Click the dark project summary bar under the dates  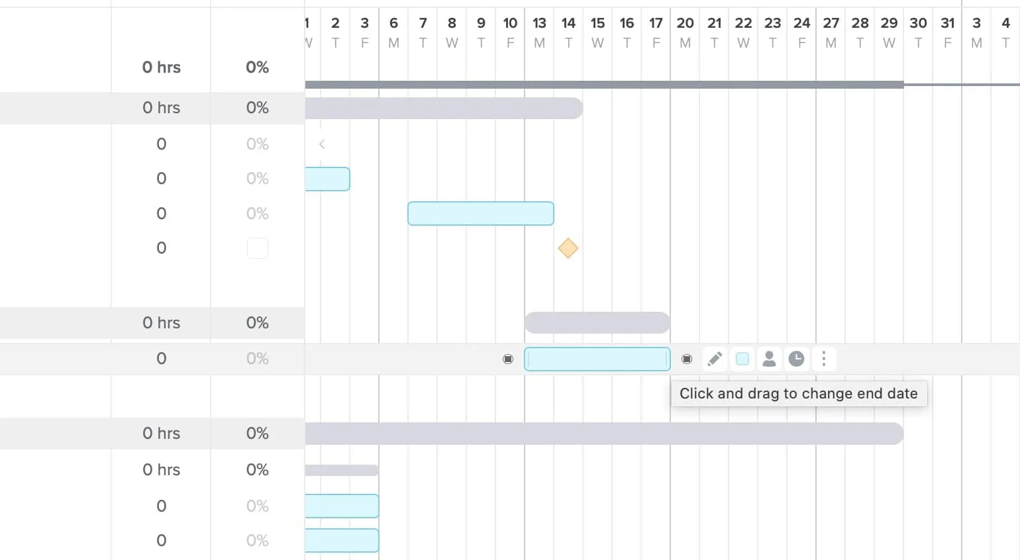click(x=604, y=85)
